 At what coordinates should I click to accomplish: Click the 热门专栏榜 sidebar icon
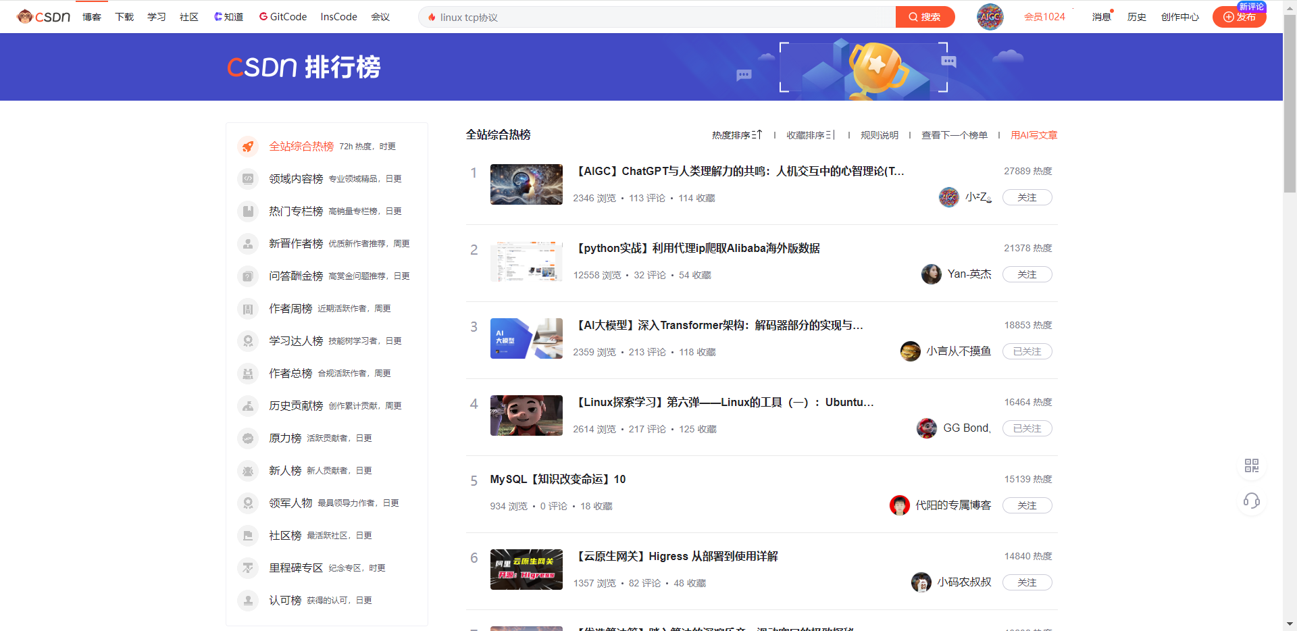pyautogui.click(x=248, y=211)
